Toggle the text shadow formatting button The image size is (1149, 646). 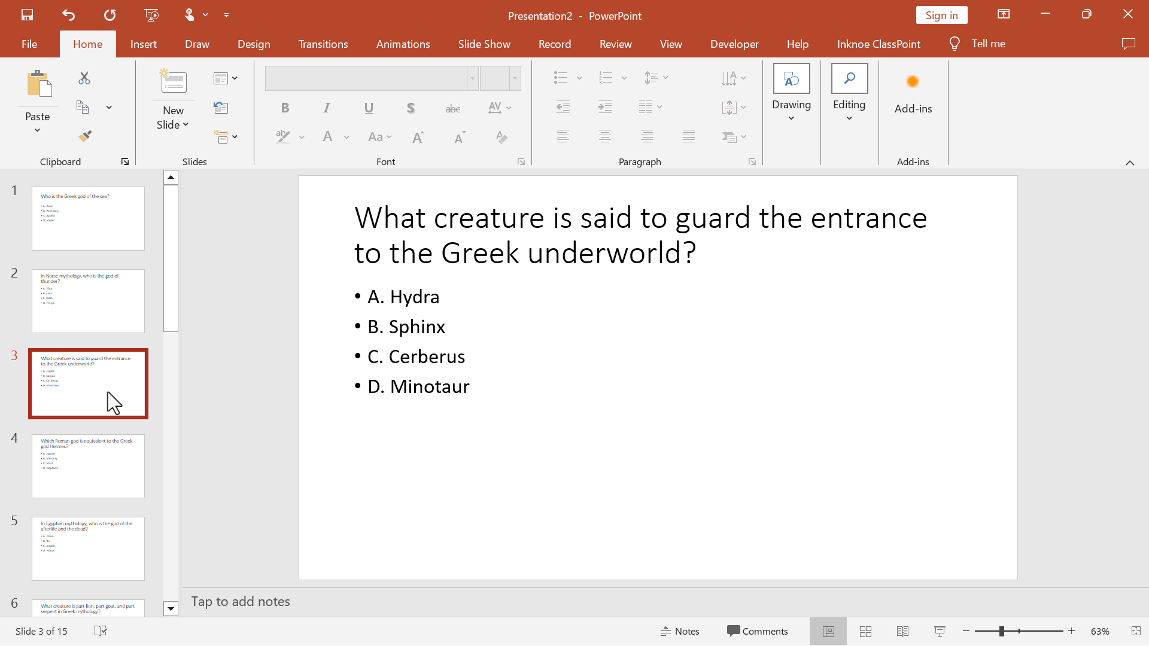point(411,107)
